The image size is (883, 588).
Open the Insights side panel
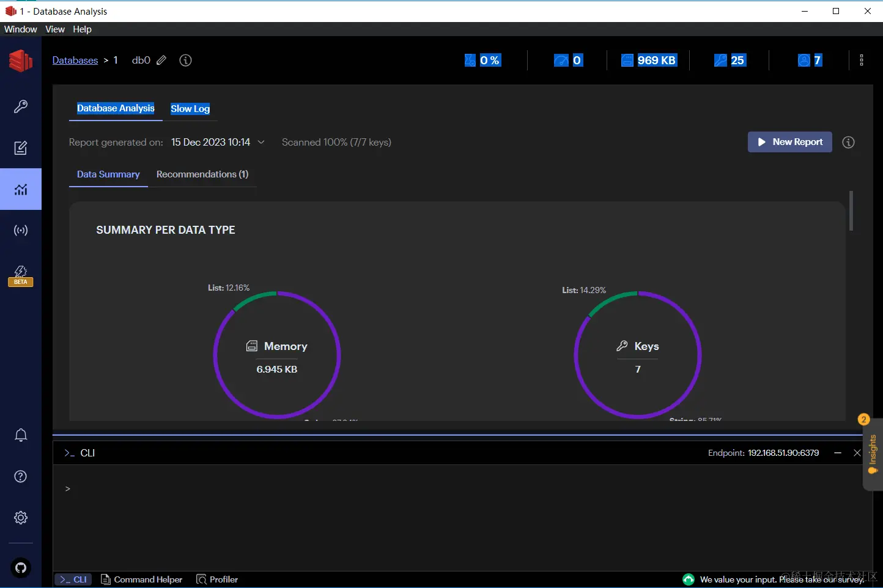[x=873, y=454]
